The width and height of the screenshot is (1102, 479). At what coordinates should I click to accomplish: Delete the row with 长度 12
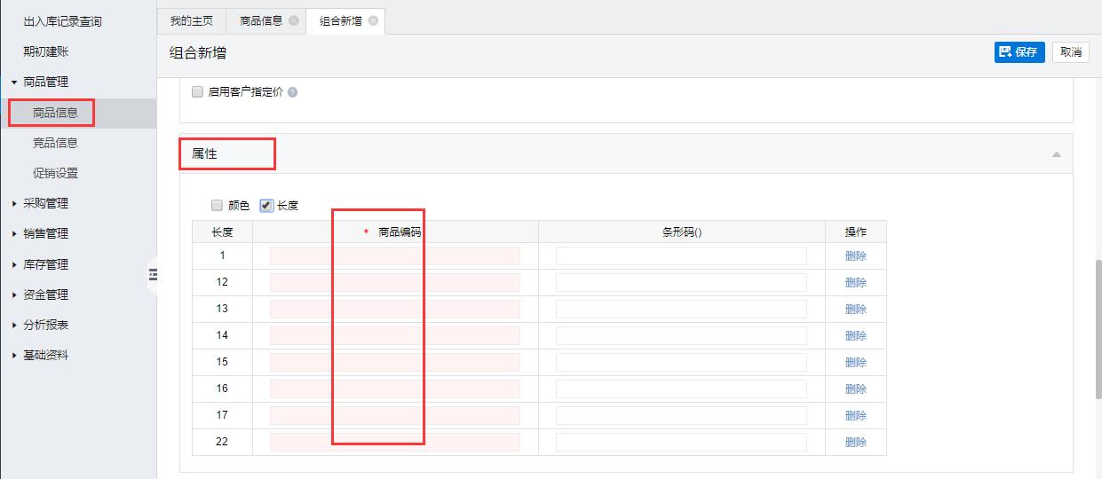click(x=855, y=283)
